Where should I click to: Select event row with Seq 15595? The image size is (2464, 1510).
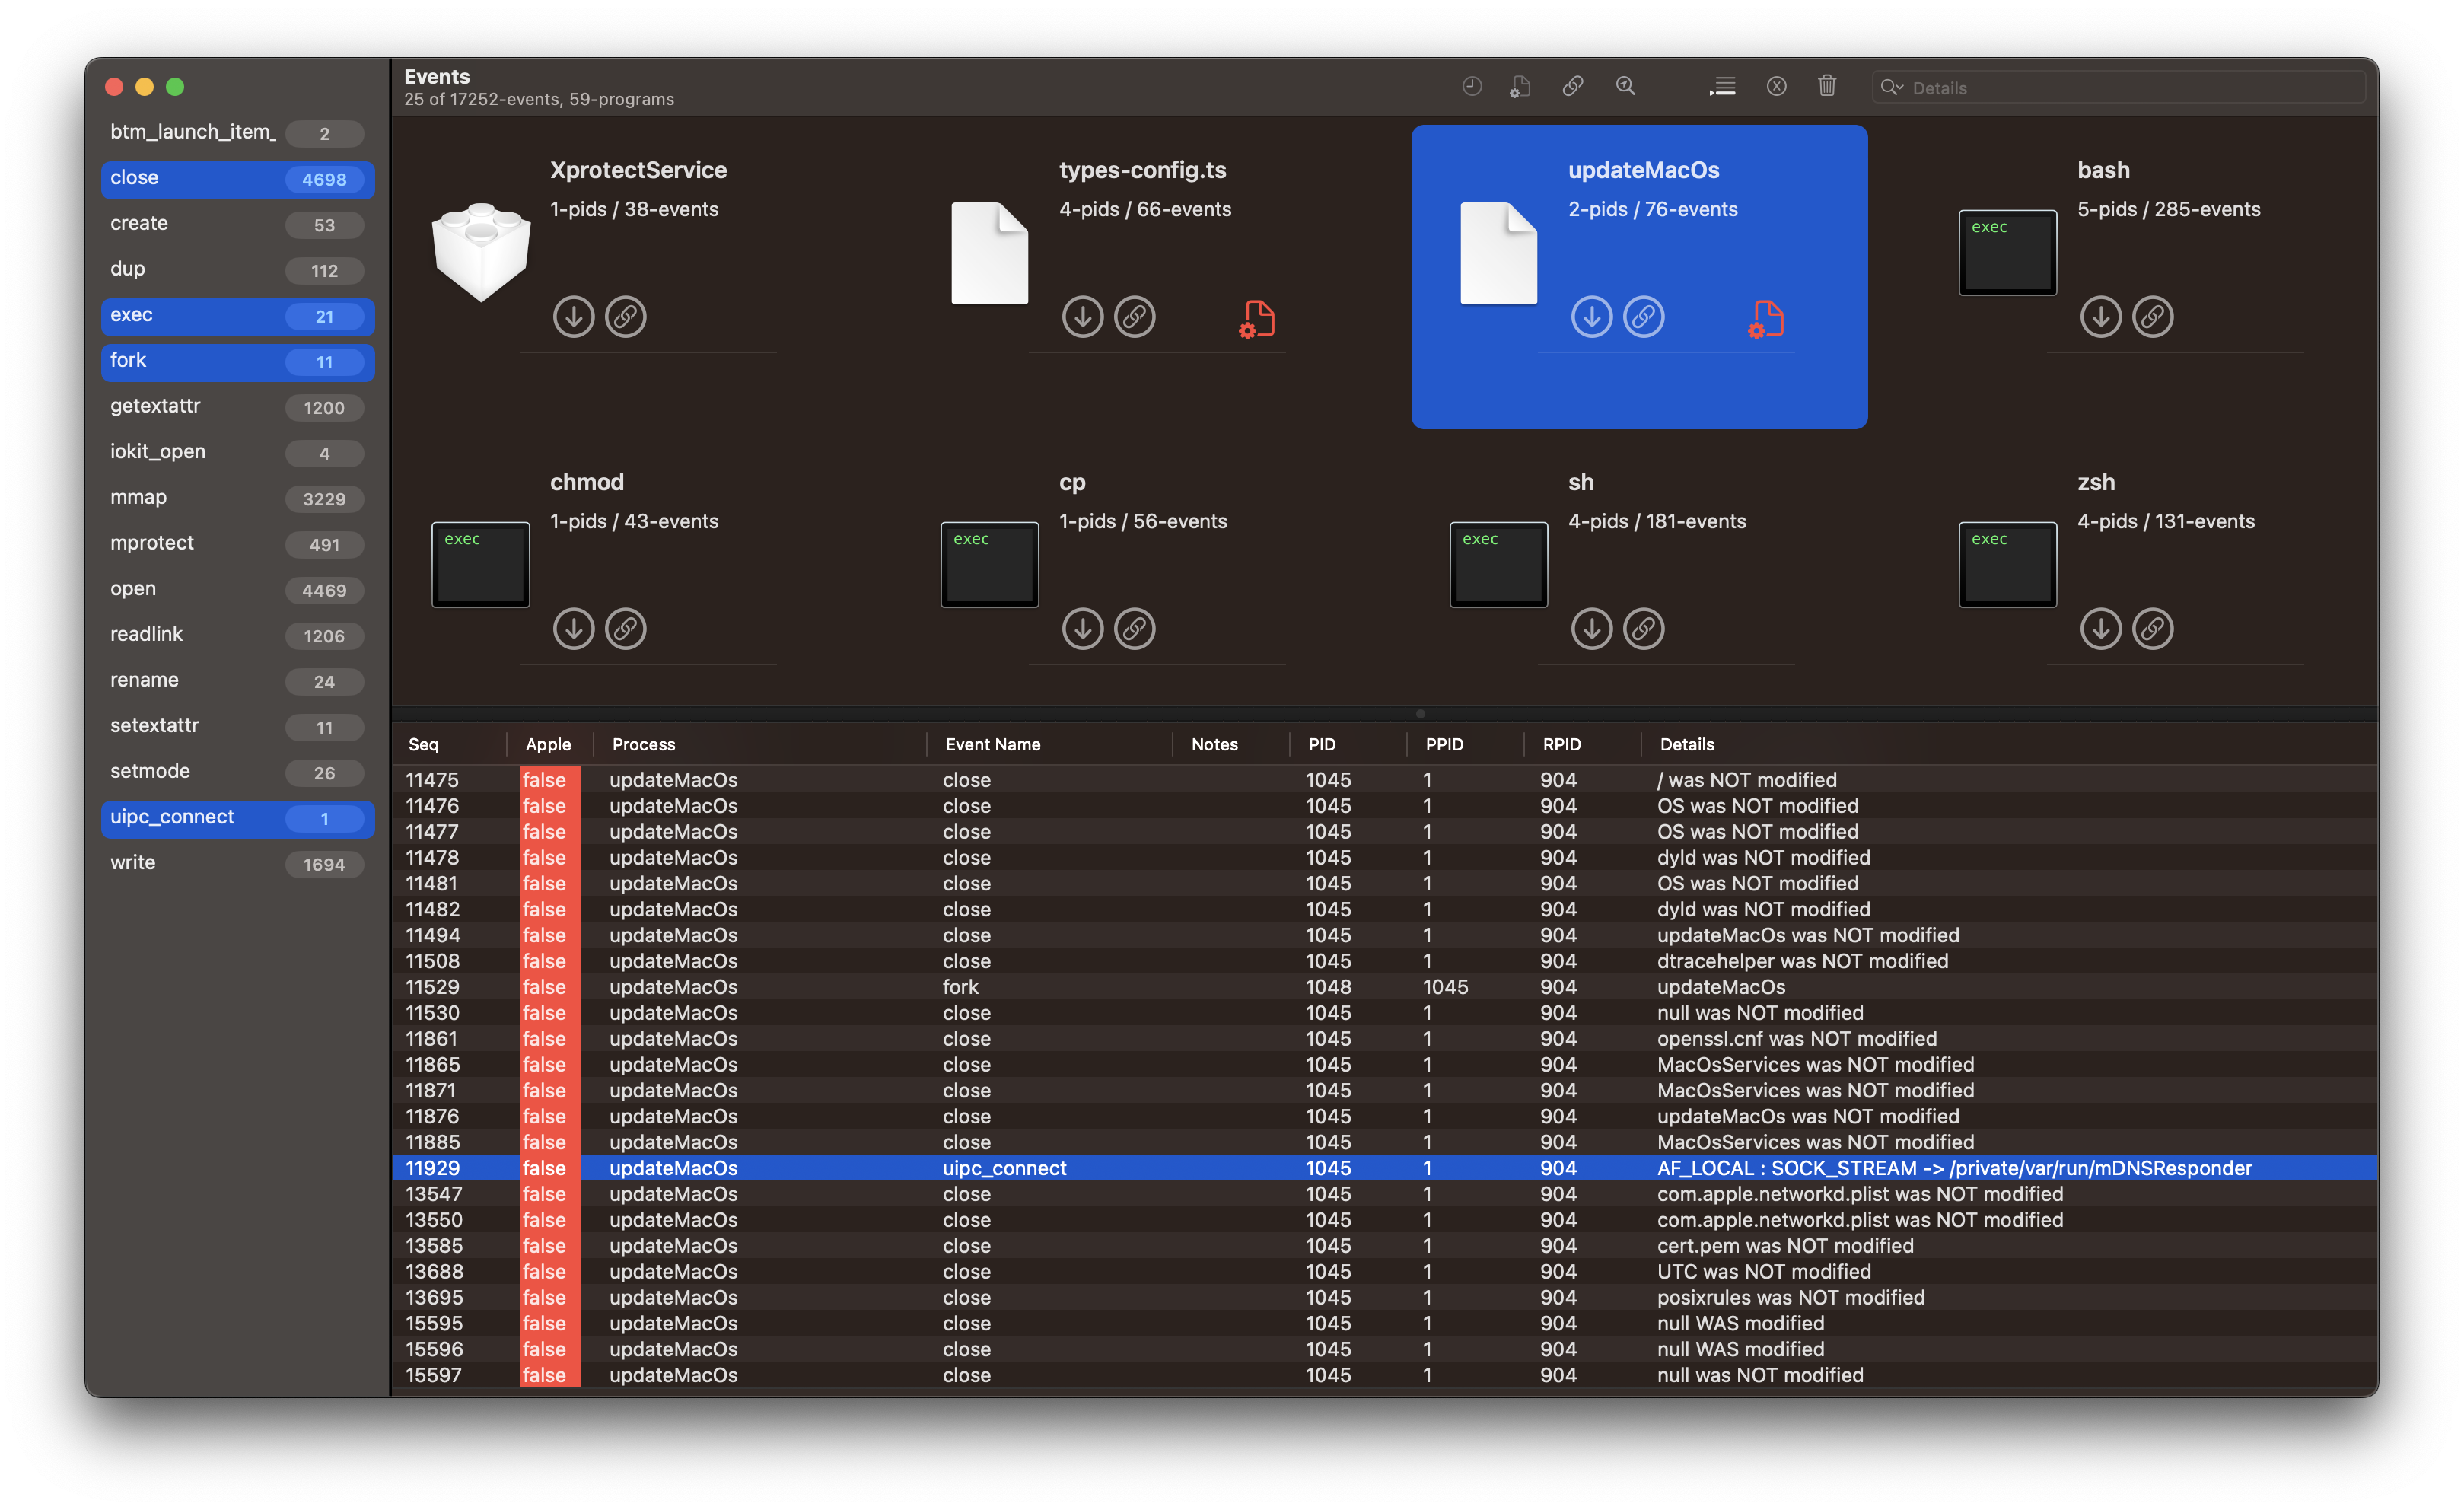pos(1385,1324)
